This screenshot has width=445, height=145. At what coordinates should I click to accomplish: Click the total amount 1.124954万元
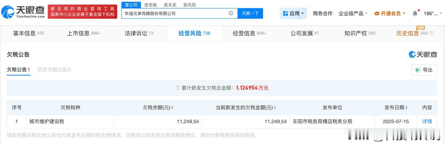pos(252,88)
